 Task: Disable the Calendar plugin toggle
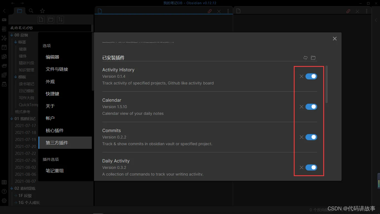[x=311, y=107]
